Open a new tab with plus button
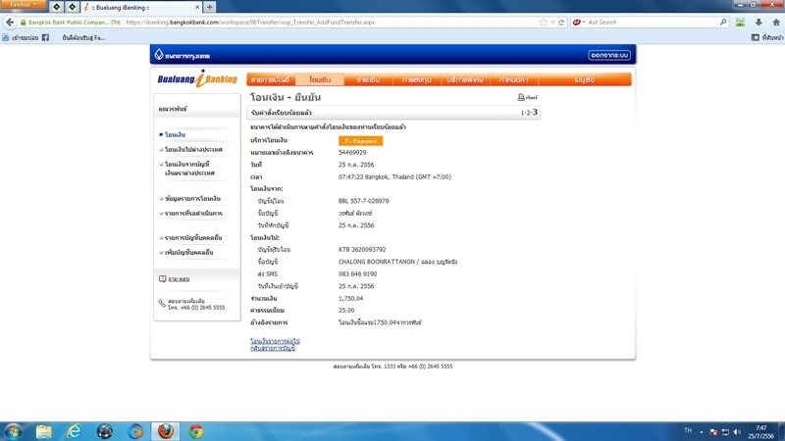This screenshot has height=441, width=785. pos(209,7)
